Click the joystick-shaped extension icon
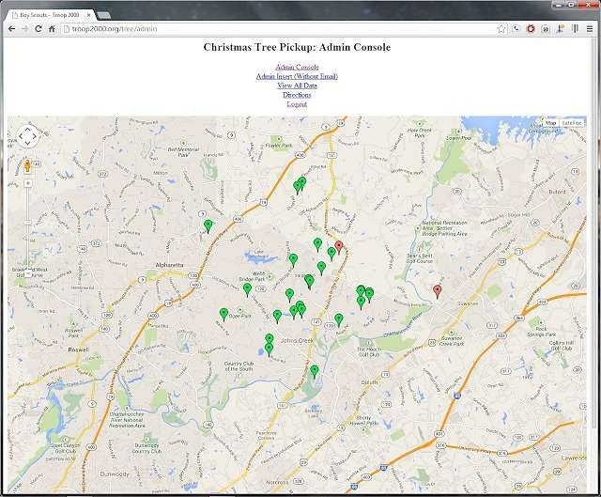Viewport: 601px width, 497px height. pyautogui.click(x=560, y=29)
